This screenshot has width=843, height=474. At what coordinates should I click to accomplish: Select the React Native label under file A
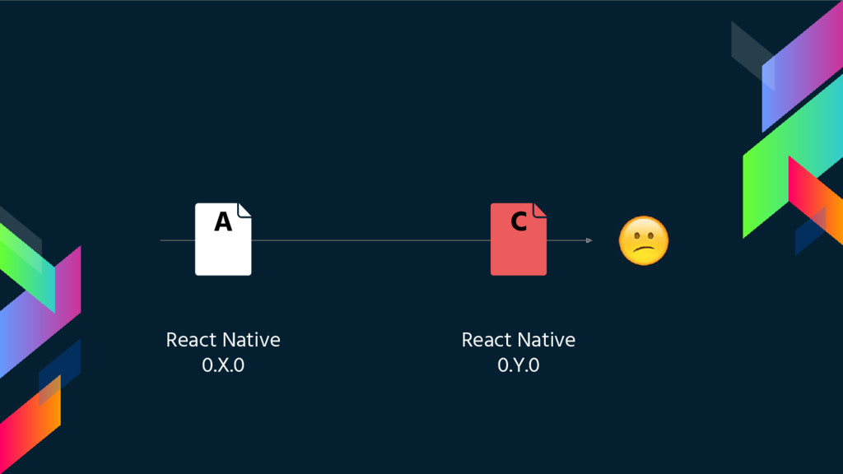click(223, 340)
